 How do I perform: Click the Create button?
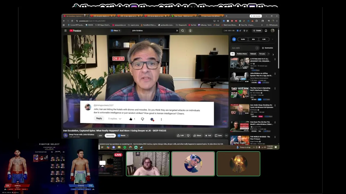(x=257, y=31)
